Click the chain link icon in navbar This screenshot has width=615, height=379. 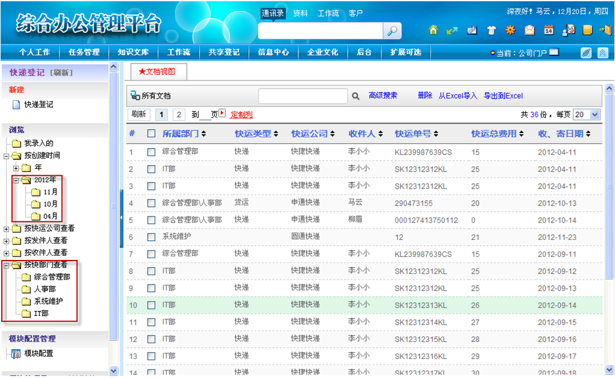click(586, 53)
